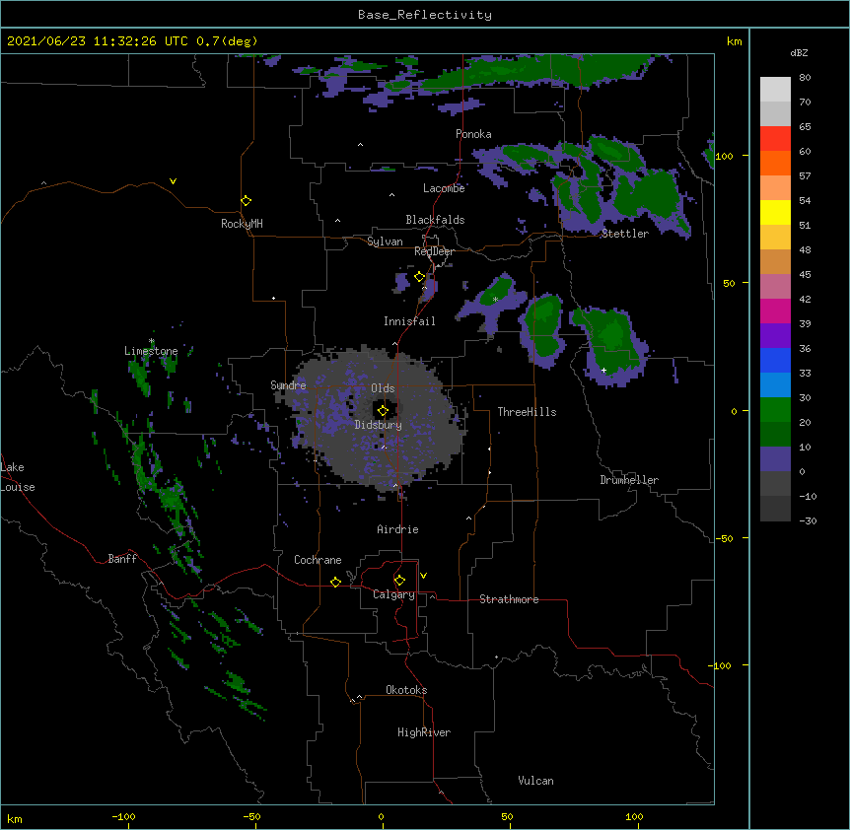Click the Limestone label

(151, 351)
